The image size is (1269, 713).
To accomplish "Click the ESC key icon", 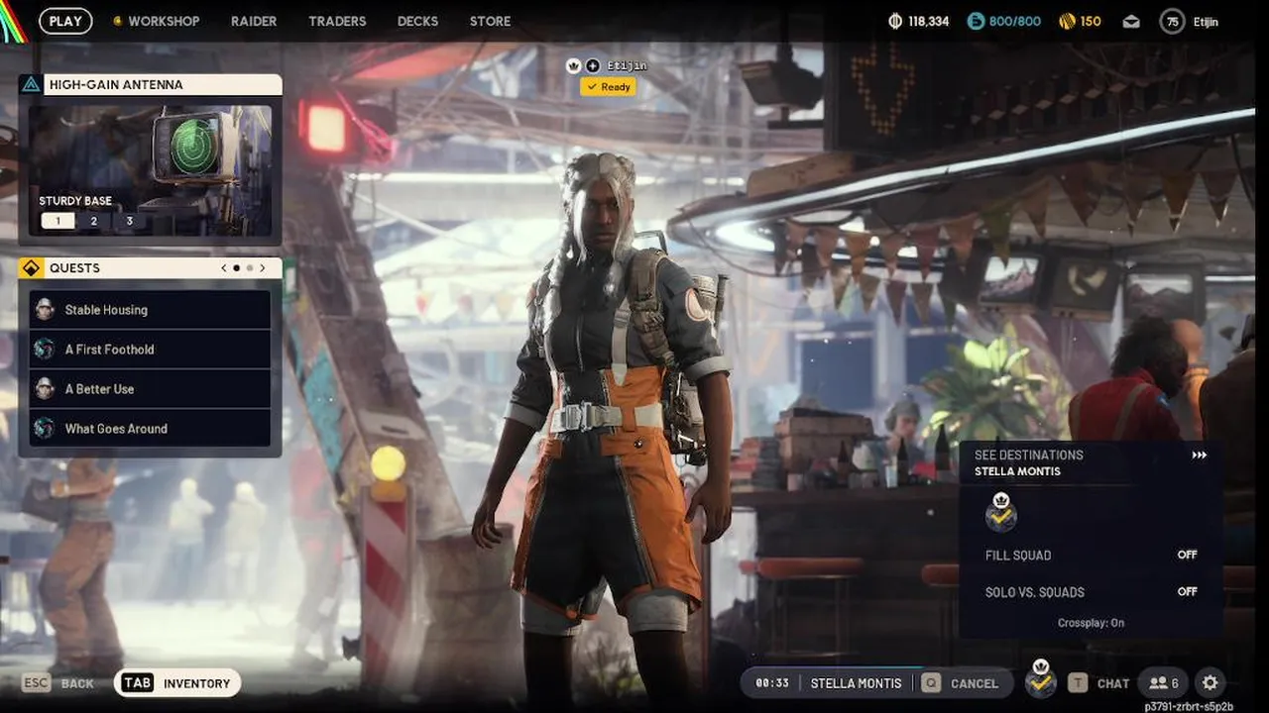I will tap(36, 683).
